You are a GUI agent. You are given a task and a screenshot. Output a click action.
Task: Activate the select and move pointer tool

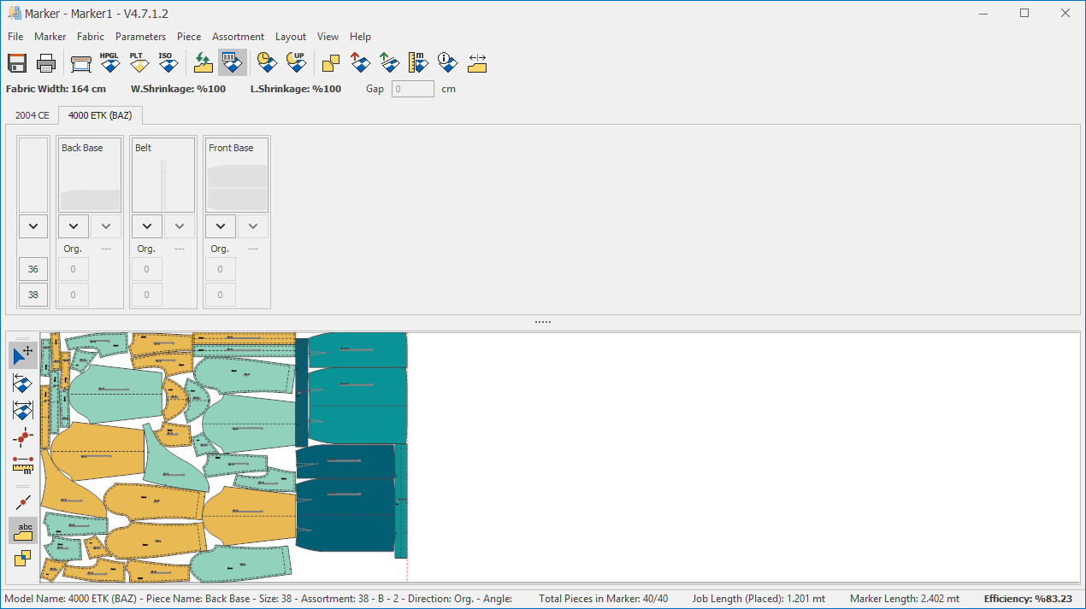pos(23,354)
